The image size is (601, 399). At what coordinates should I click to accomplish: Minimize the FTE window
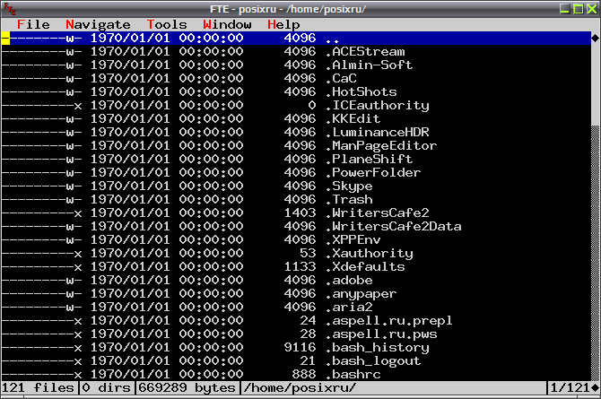tap(564, 9)
